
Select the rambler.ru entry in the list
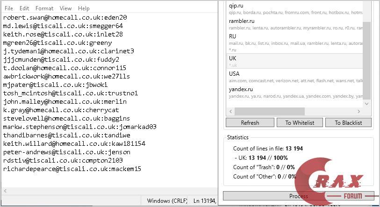click(294, 24)
